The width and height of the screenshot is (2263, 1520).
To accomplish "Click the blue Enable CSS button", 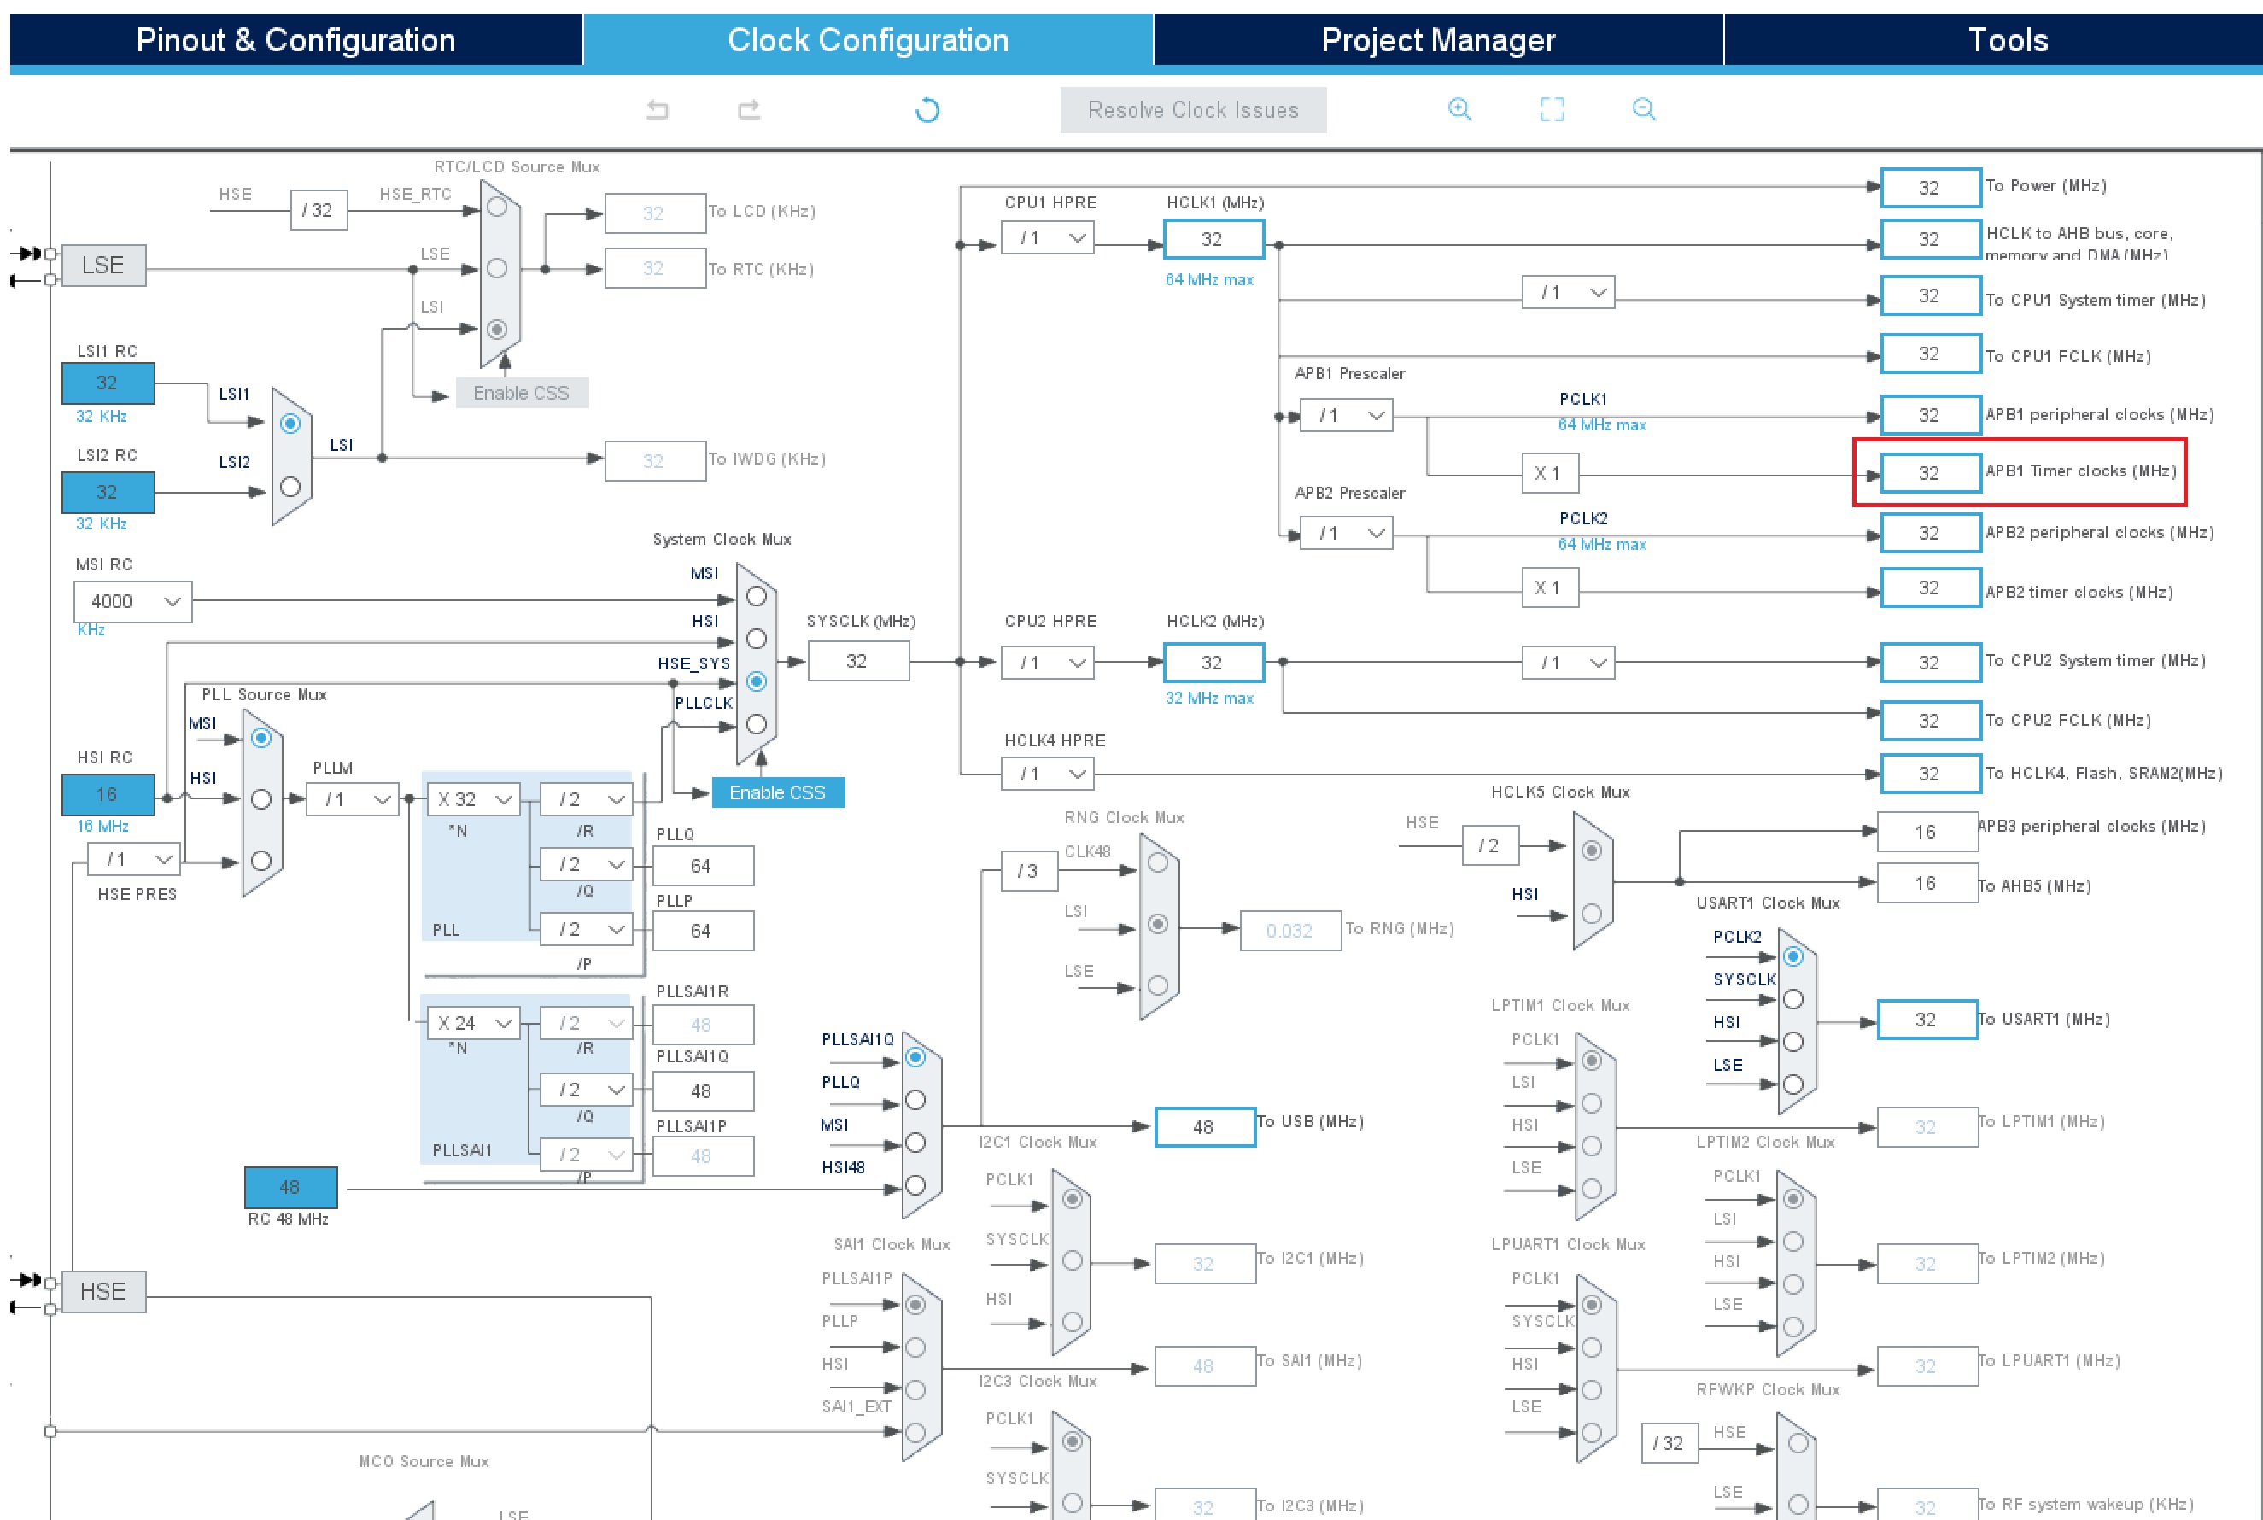I will pos(777,792).
